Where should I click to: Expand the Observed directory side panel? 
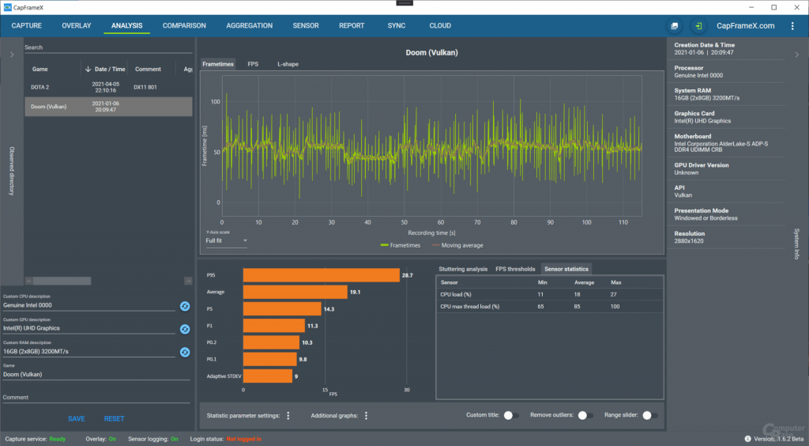(x=12, y=55)
